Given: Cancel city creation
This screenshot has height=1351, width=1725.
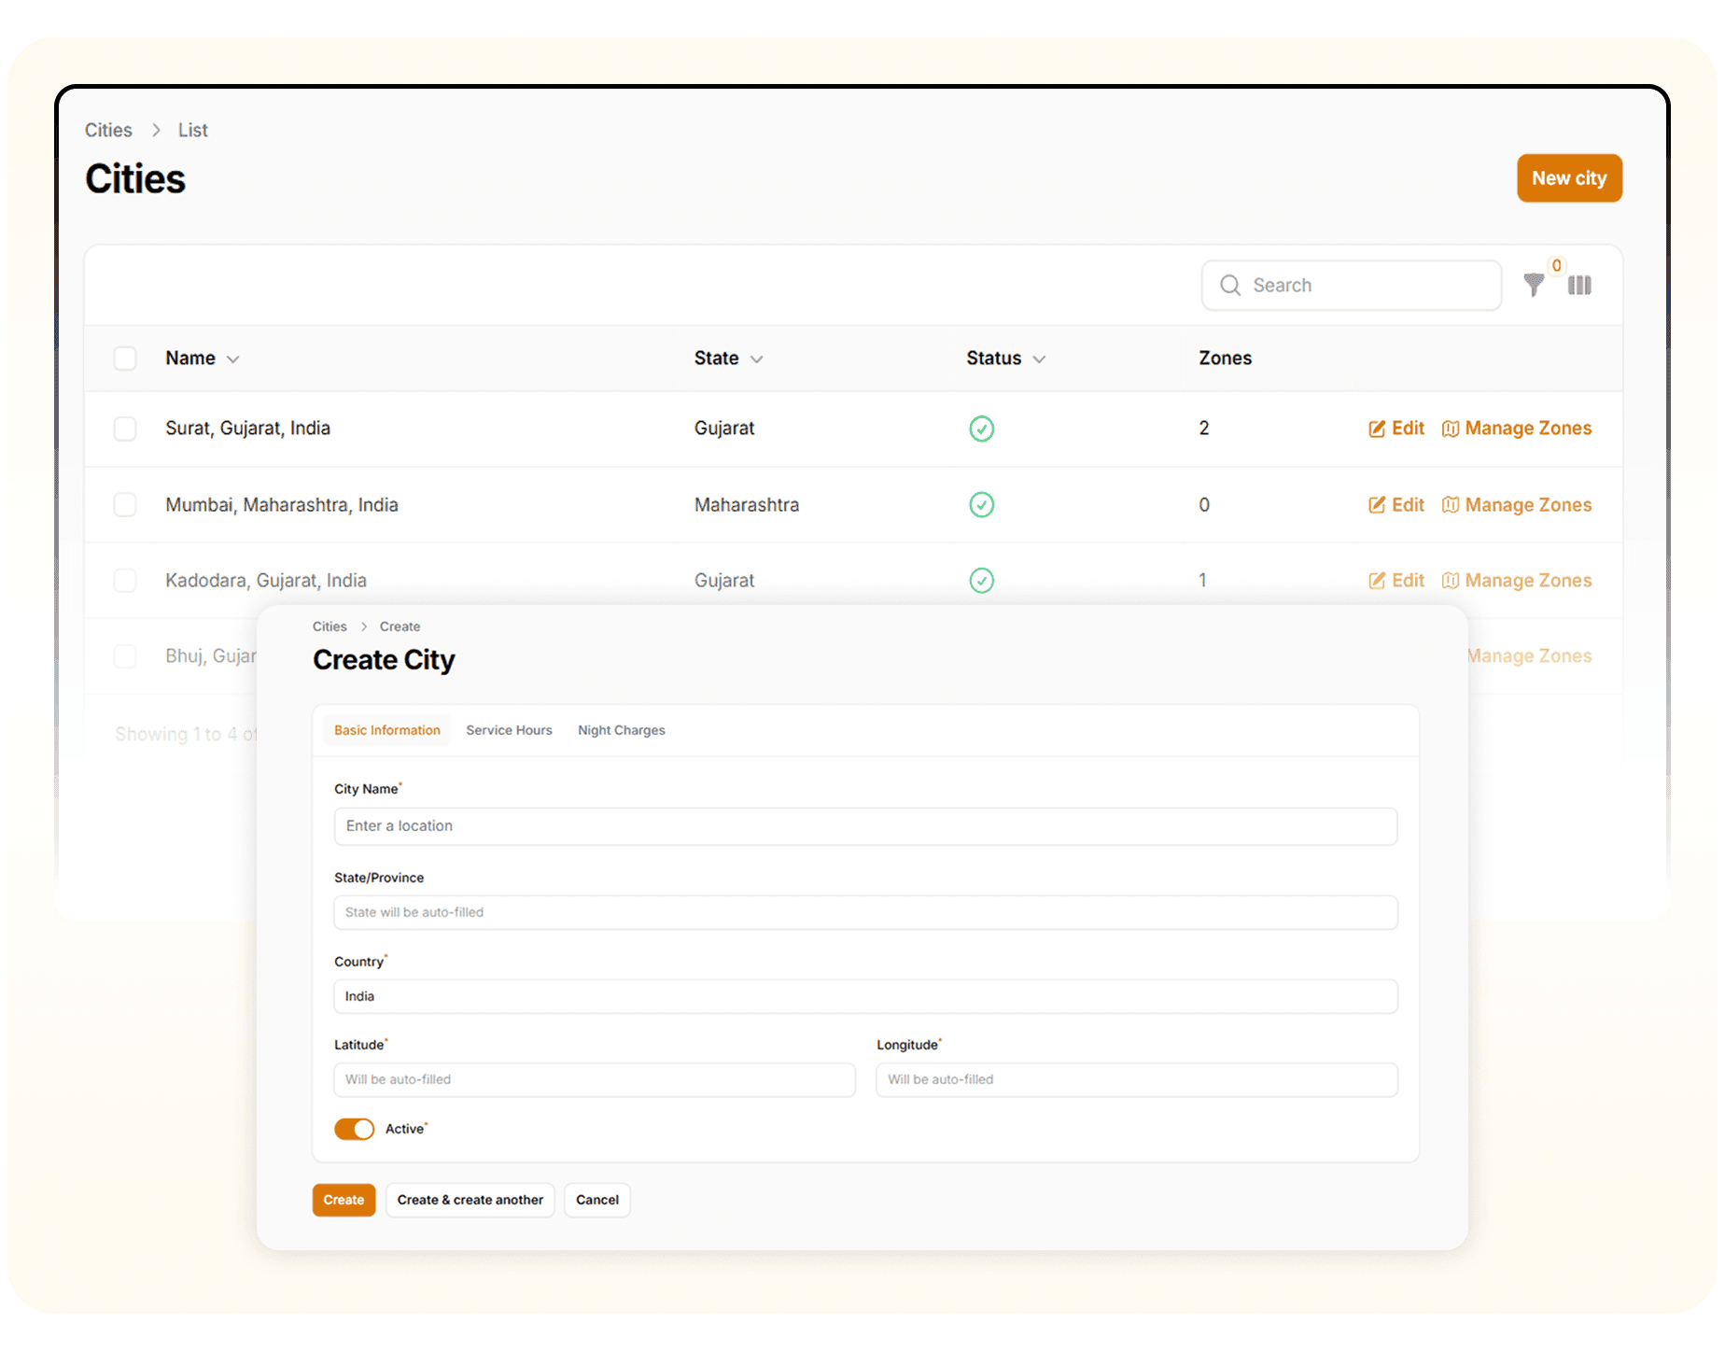Looking at the screenshot, I should click(x=597, y=1200).
